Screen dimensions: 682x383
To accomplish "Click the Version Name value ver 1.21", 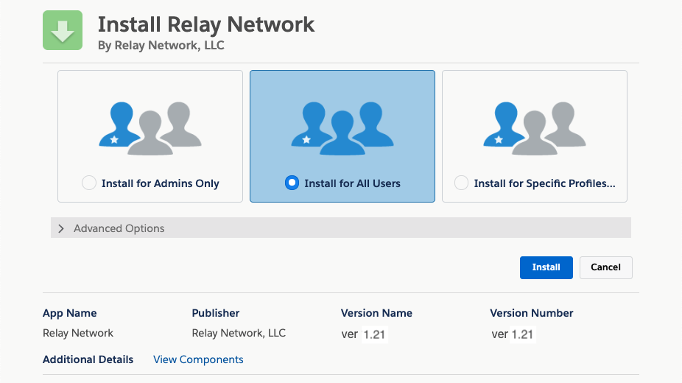I will 364,334.
